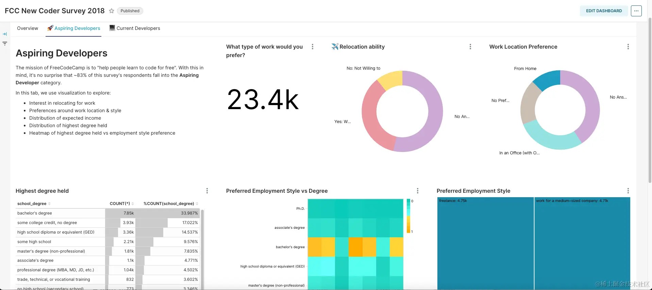Select the blue 'From Home' donut segment

click(548, 80)
